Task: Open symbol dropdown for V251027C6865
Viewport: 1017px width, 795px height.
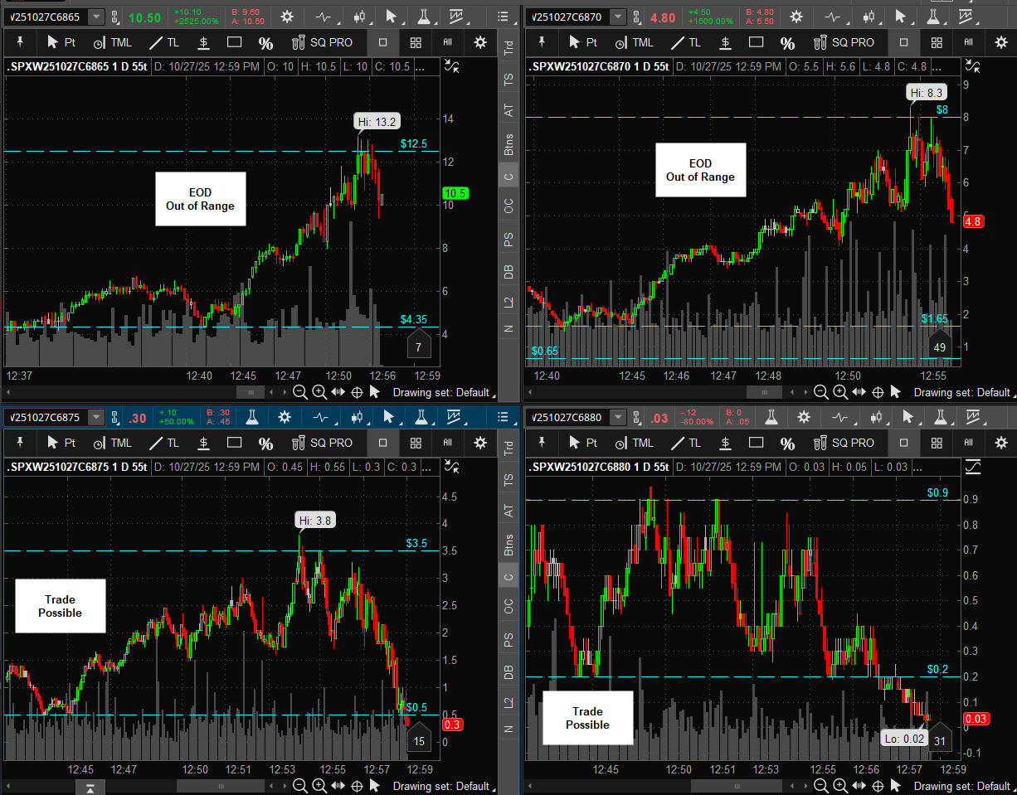Action: (x=96, y=17)
